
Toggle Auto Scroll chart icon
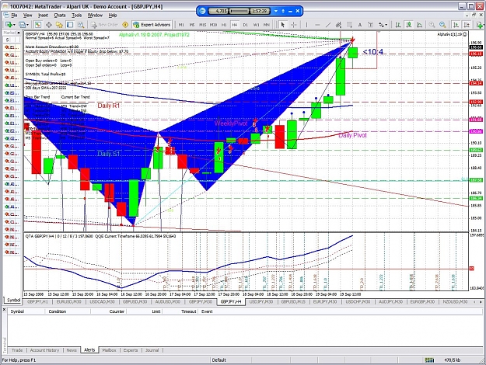456,25
